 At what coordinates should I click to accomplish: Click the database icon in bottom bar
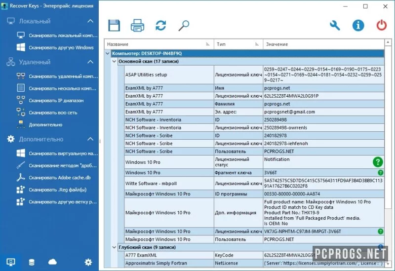32,263
